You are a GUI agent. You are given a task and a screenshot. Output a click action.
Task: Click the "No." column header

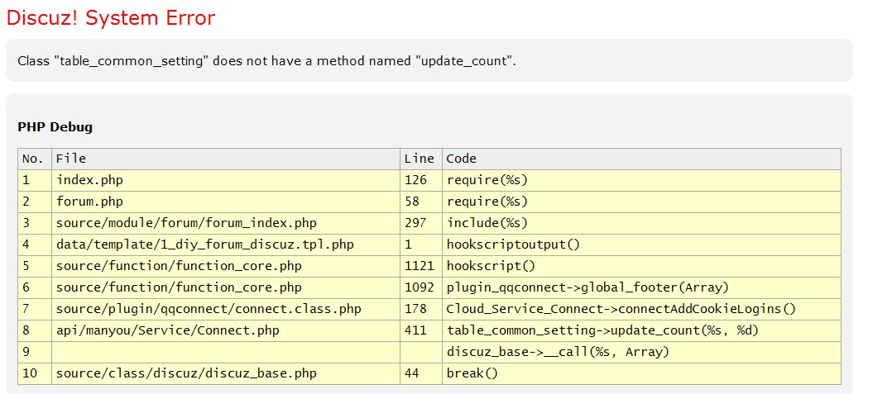point(32,159)
